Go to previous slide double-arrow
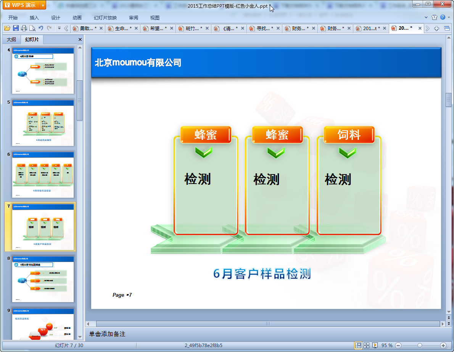Viewport: 454px width, 352px height. click(x=449, y=318)
